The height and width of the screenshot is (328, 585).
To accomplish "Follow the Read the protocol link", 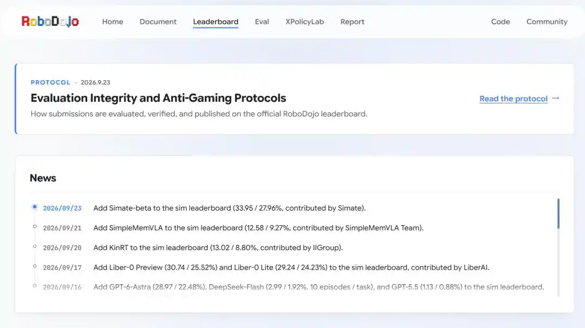I will click(513, 99).
